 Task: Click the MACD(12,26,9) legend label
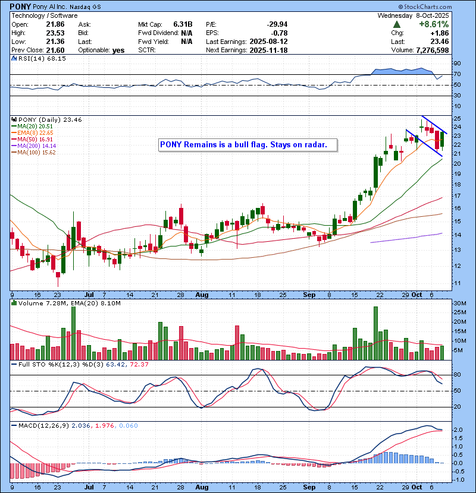click(43, 426)
